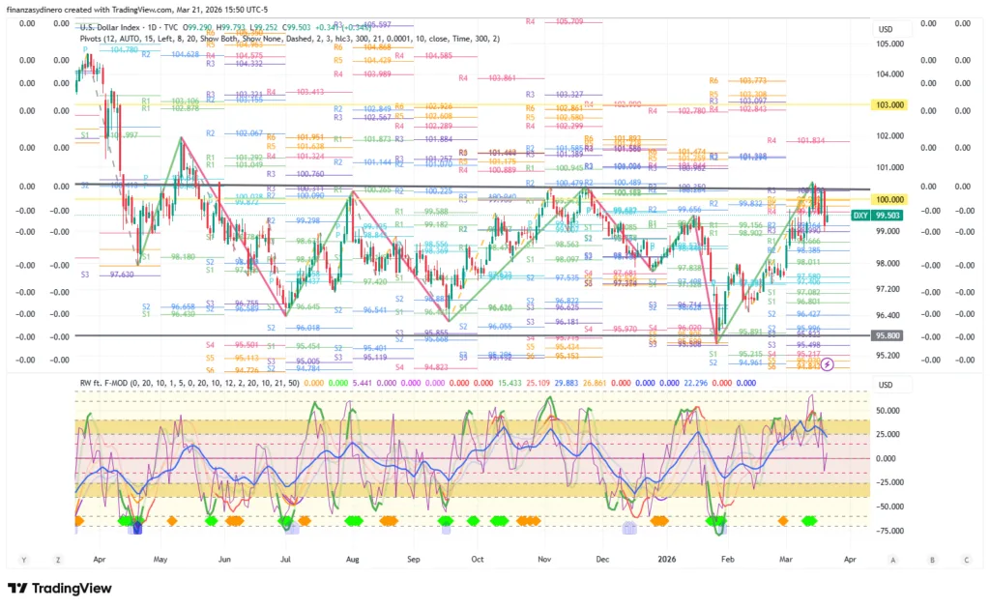Click the green DXY symbol tag
Viewport: 990px width, 608px height.
coord(859,217)
